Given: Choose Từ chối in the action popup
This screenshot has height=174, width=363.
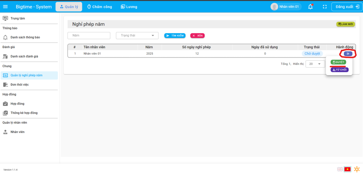Looking at the screenshot, I should [x=339, y=70].
